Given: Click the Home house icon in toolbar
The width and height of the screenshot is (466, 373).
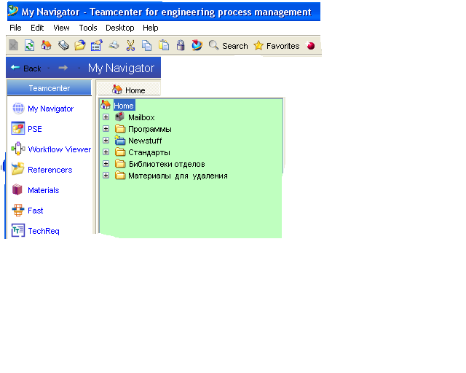Looking at the screenshot, I should point(46,45).
